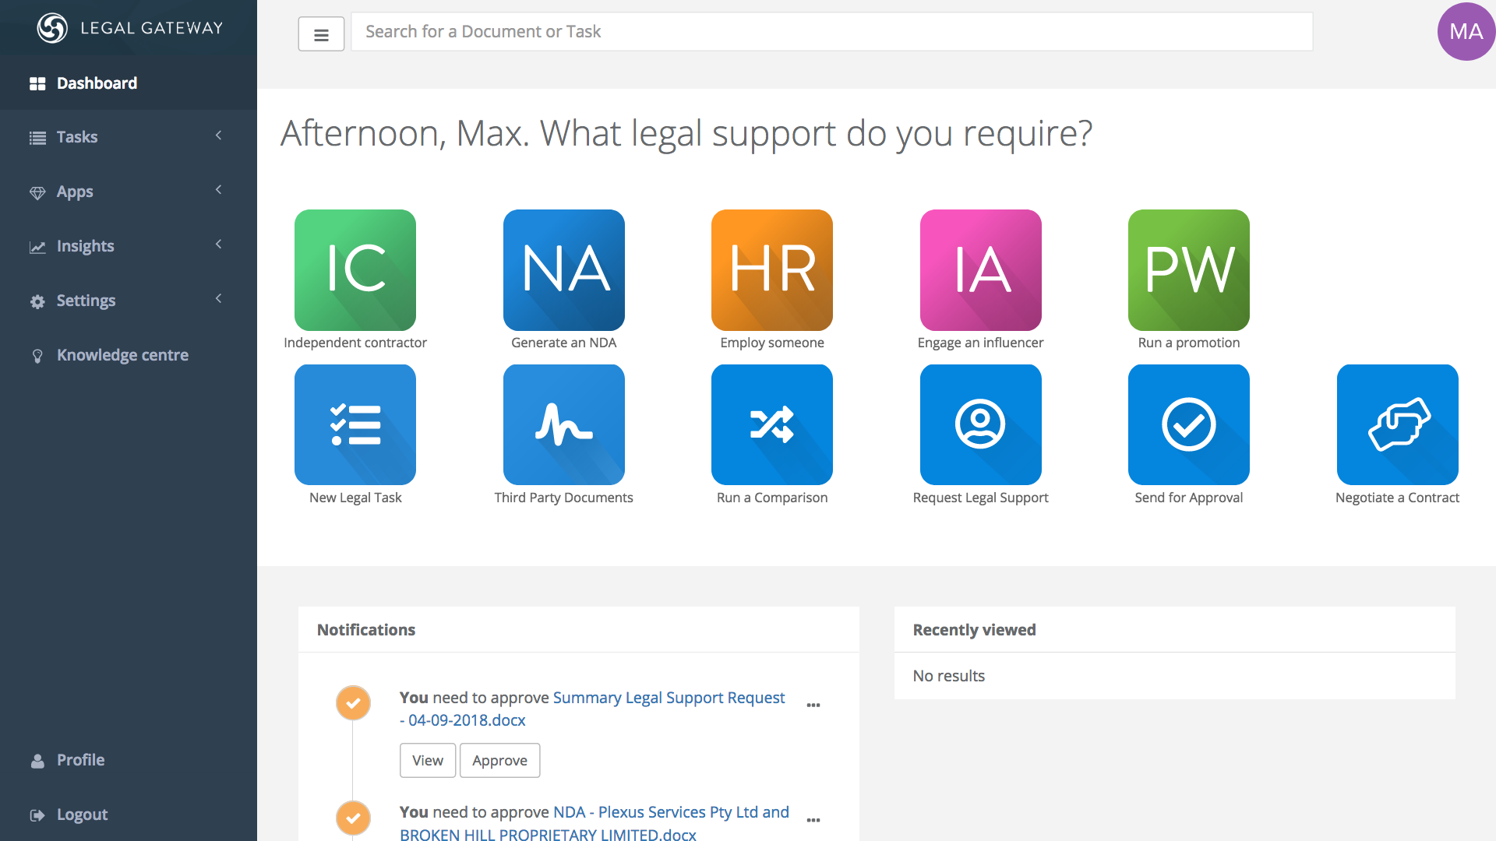This screenshot has width=1496, height=841.
Task: Launch the Generate an NDA tile
Action: pos(563,269)
